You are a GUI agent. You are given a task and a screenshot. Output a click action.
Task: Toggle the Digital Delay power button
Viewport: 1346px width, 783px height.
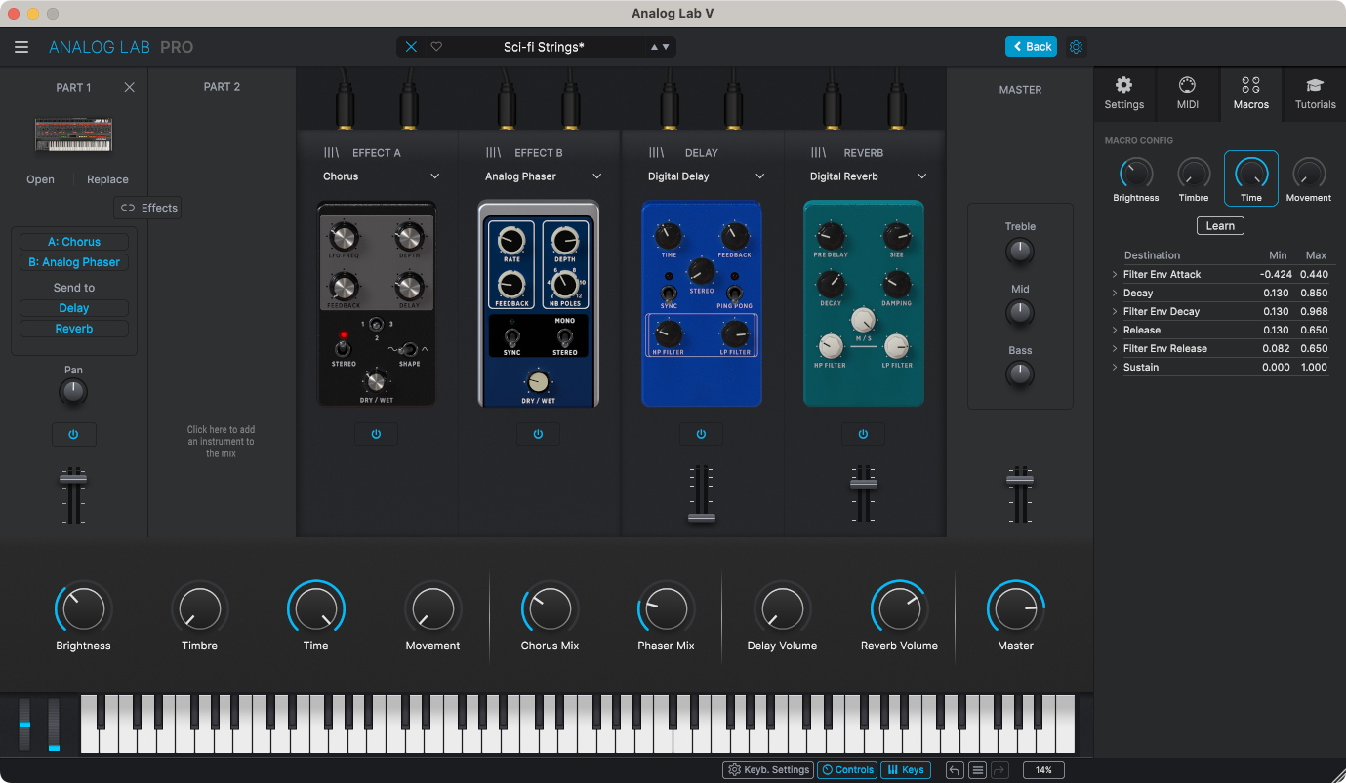[x=701, y=434]
